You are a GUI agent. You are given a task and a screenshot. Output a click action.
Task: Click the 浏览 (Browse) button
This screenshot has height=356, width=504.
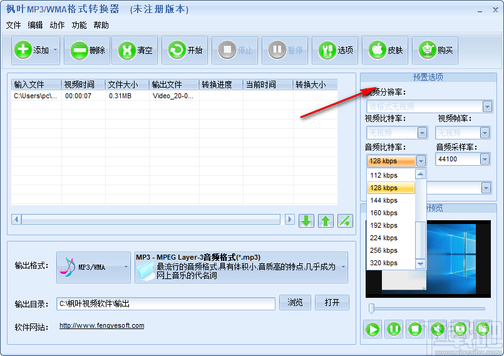click(295, 302)
